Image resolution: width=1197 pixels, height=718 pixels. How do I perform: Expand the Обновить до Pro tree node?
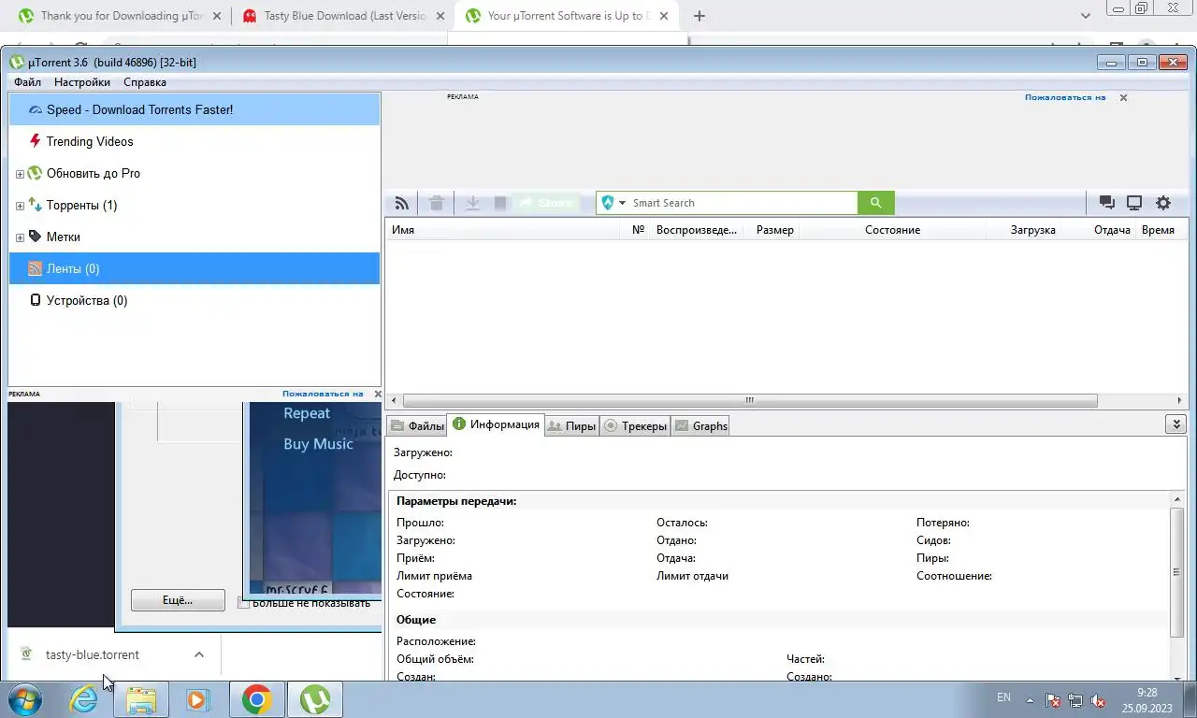pos(20,174)
